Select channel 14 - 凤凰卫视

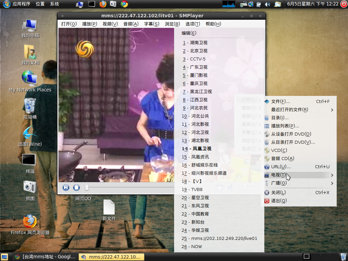pos(219,149)
